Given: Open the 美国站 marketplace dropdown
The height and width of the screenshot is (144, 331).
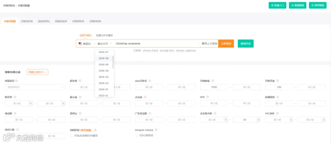Looking at the screenshot, I should [87, 44].
